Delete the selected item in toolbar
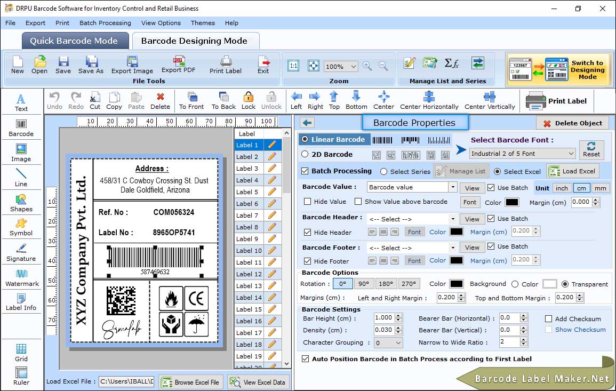The height and width of the screenshot is (391, 616). (x=161, y=101)
